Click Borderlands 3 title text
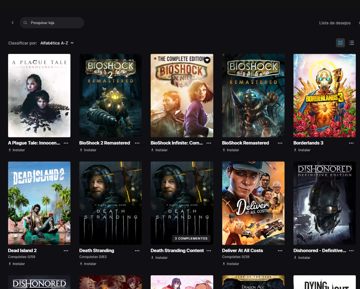The image size is (360, 289). [308, 143]
